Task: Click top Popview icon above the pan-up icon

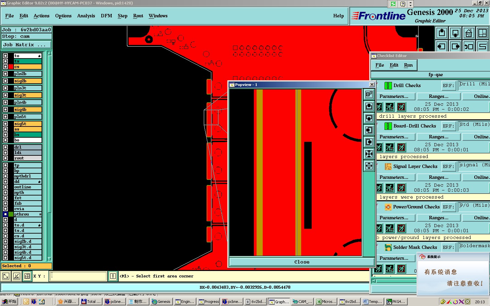Action: [369, 95]
